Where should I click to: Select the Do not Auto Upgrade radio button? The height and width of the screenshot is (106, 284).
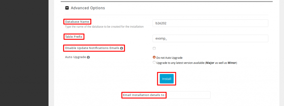tap(154, 57)
